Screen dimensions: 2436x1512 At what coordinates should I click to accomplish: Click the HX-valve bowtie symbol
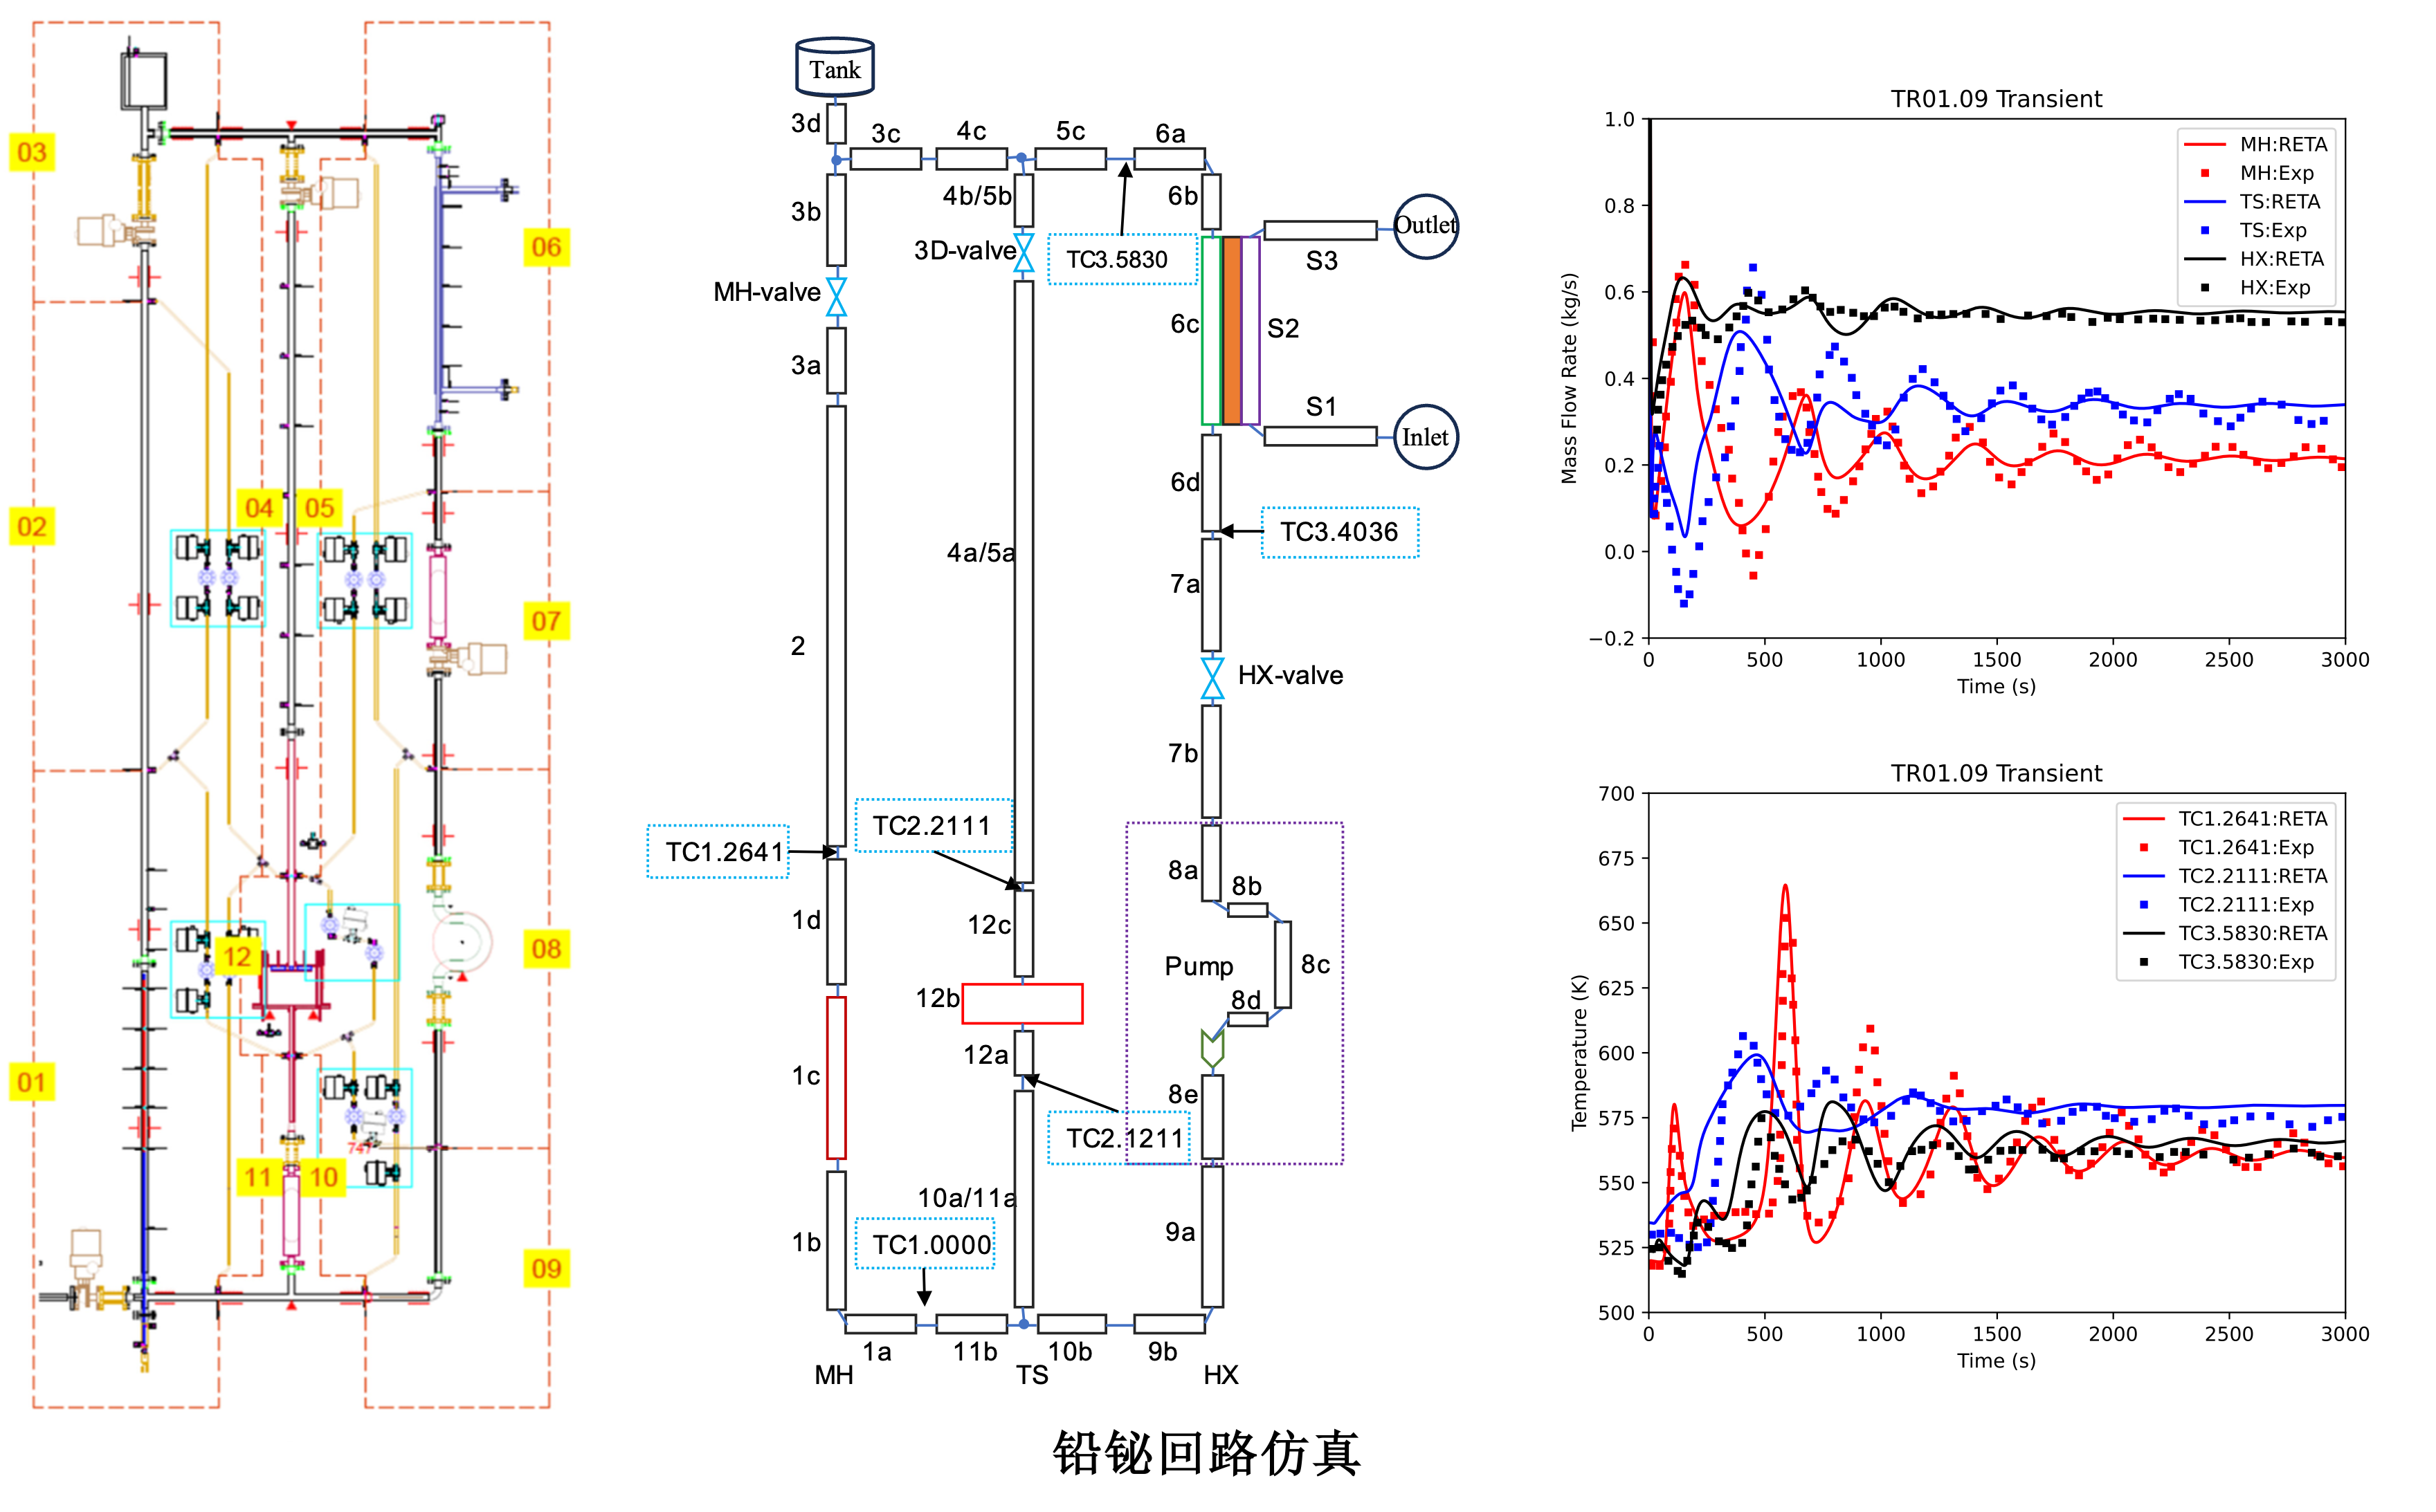tap(1212, 678)
